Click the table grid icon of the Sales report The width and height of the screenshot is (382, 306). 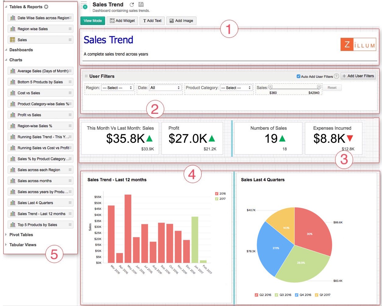[12, 40]
